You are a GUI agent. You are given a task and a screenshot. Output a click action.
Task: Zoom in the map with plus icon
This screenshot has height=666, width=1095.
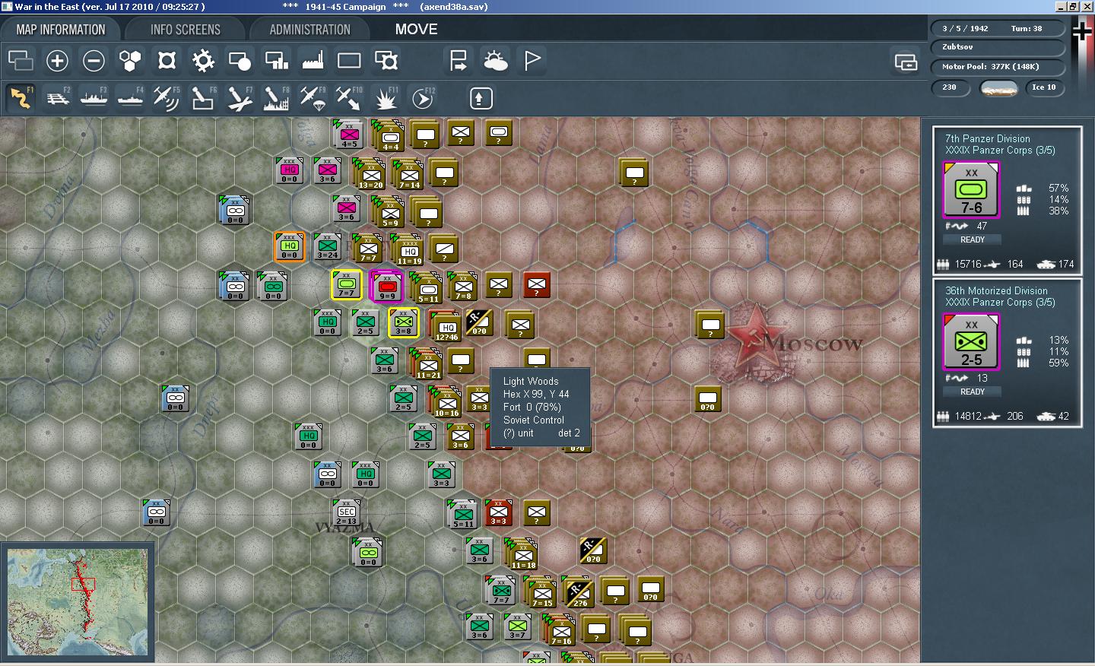point(57,60)
